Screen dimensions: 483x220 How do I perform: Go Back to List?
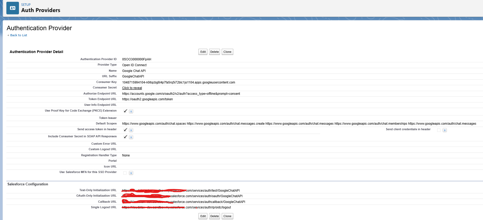click(x=19, y=35)
